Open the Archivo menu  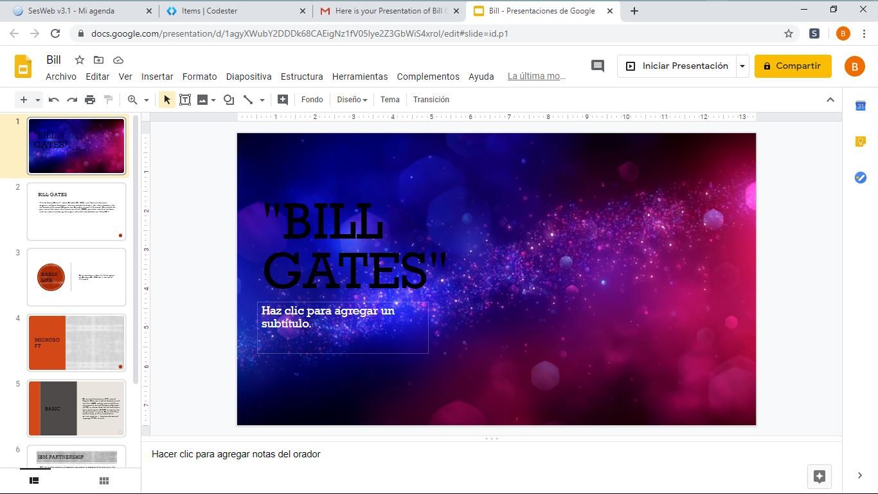click(61, 77)
